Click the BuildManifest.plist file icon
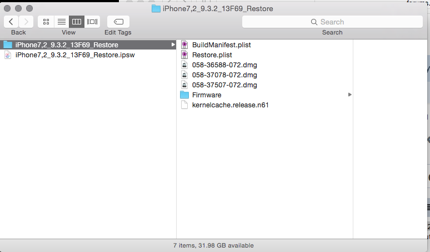Screen dimensions: 430x252 pyautogui.click(x=184, y=45)
